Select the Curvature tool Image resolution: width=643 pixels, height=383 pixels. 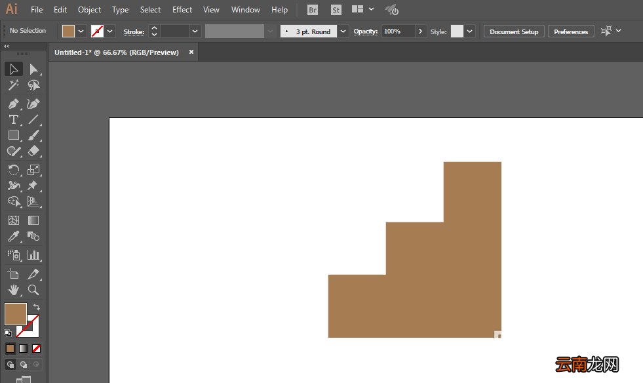(33, 104)
